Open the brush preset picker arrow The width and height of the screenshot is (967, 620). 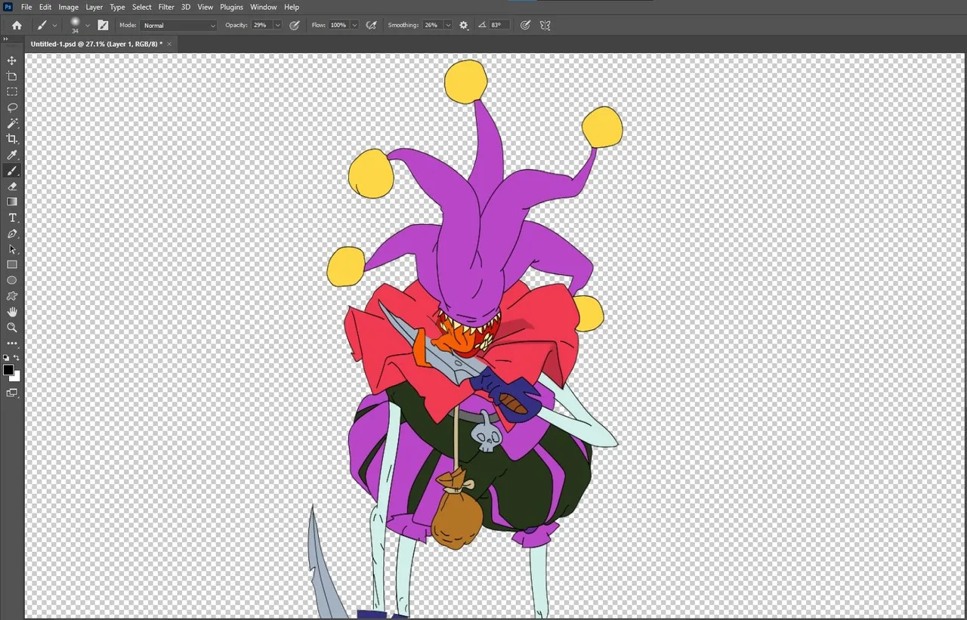click(x=88, y=25)
